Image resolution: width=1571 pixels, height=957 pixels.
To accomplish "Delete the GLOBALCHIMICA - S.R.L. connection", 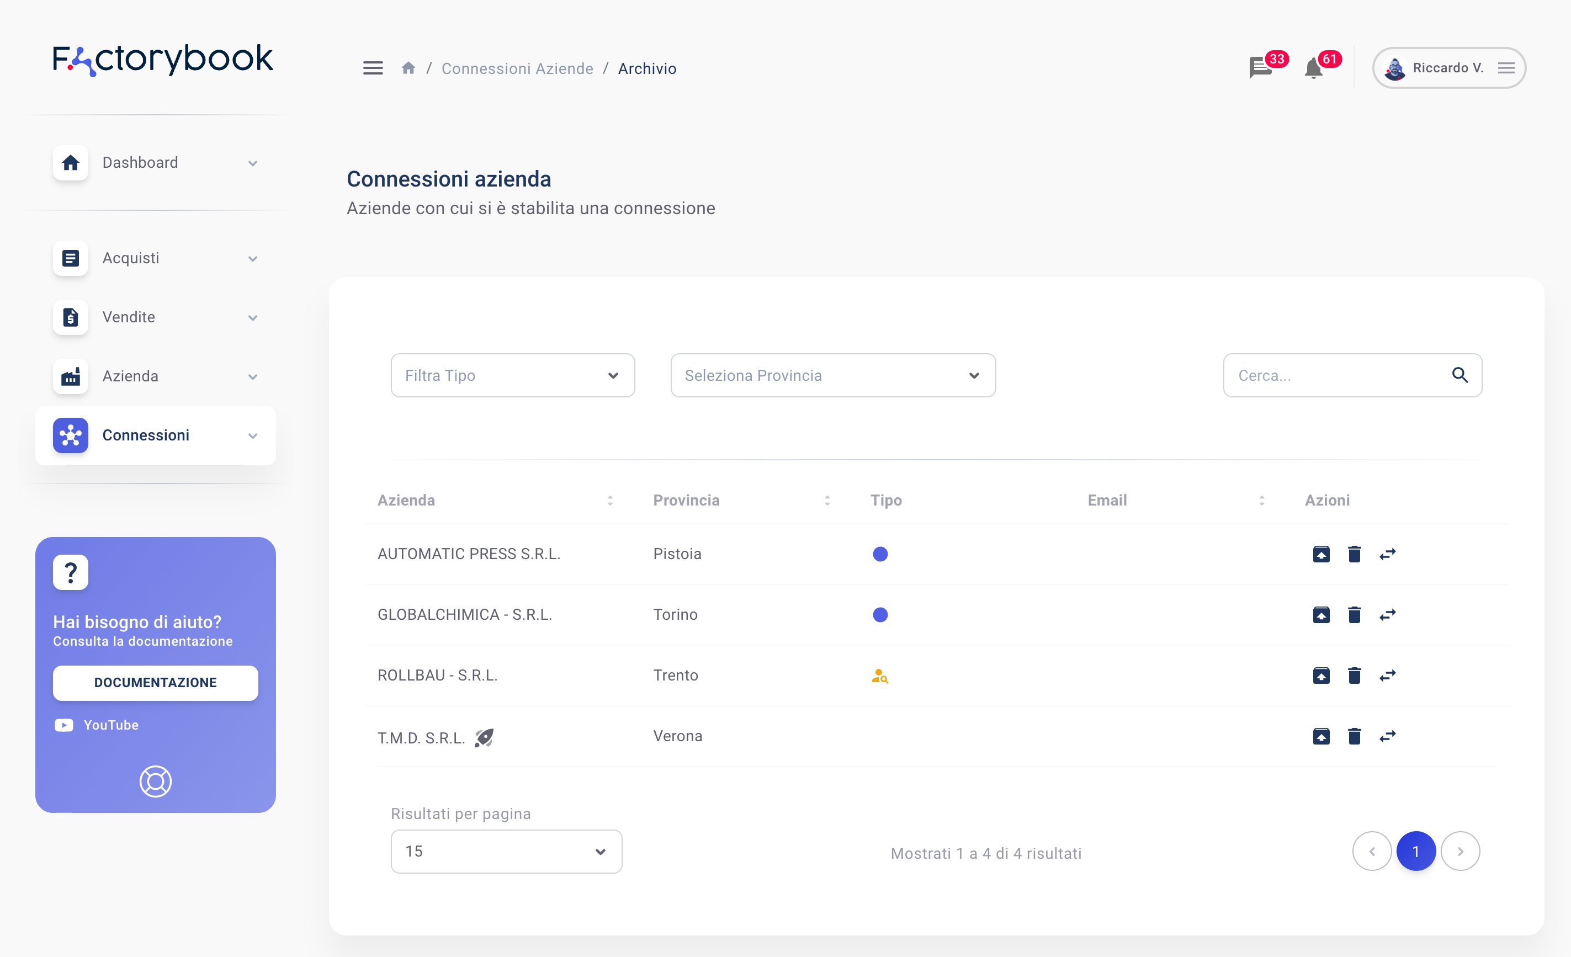I will (1355, 615).
